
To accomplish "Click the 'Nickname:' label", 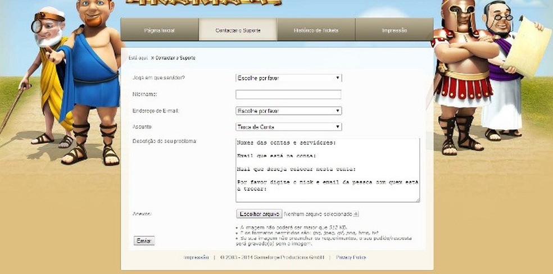I will [x=144, y=94].
